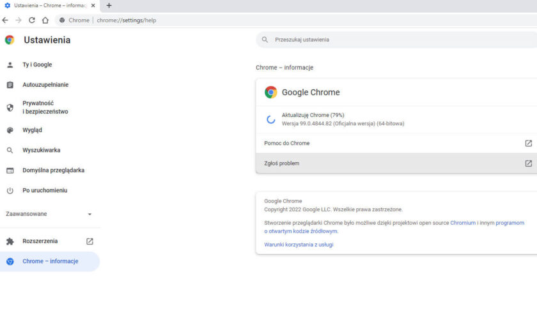Screen dimensions: 537x332
Task: Click the browser window icon for Domyślna przeglądarka
Action: click(10, 170)
